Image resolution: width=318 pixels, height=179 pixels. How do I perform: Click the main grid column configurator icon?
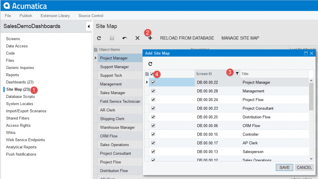[x=96, y=49]
